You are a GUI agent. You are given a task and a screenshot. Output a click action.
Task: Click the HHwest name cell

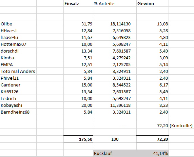tap(18, 31)
